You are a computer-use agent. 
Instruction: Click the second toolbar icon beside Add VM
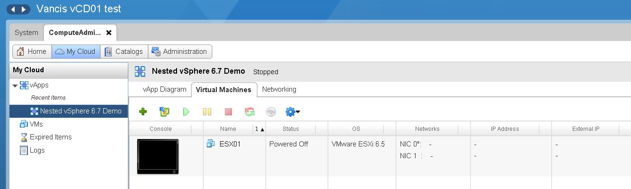pos(164,112)
